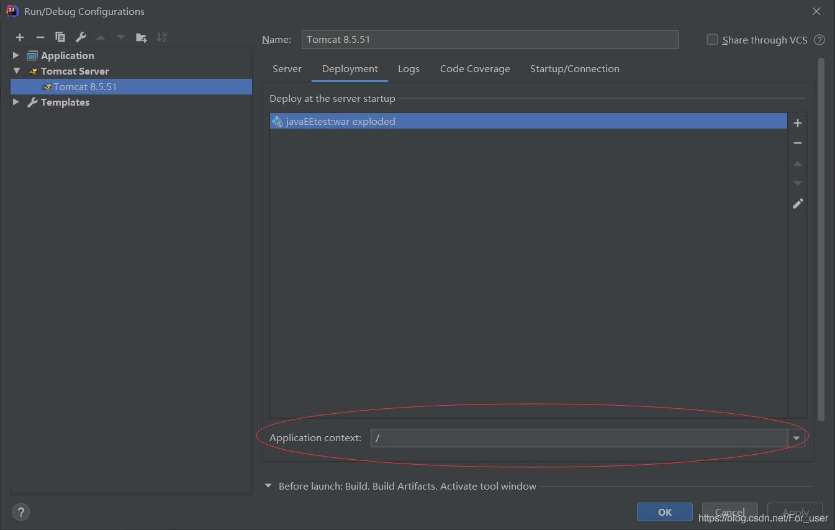
Task: Collapse the Tomcat Server node
Action: (16, 71)
